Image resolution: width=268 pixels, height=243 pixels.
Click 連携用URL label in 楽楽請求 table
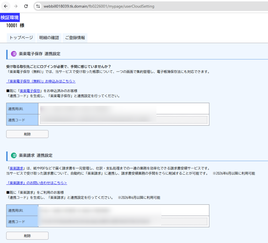coord(16,211)
